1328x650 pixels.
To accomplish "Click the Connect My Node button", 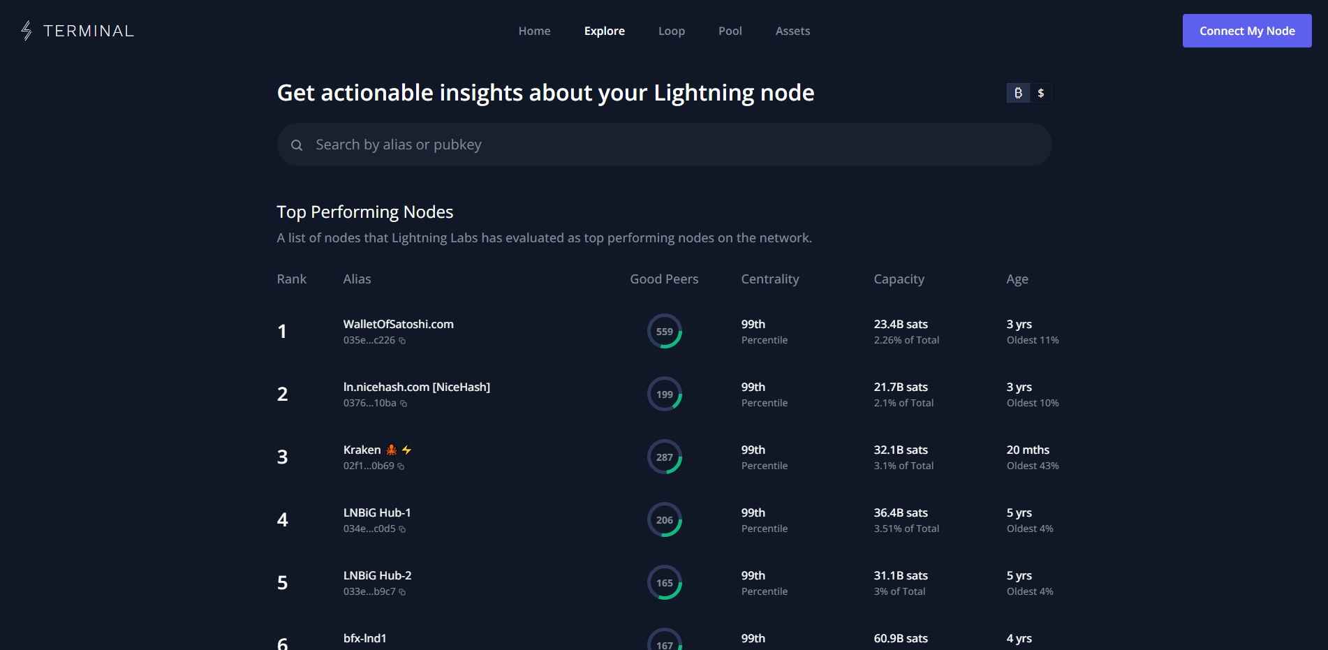I will (1247, 31).
